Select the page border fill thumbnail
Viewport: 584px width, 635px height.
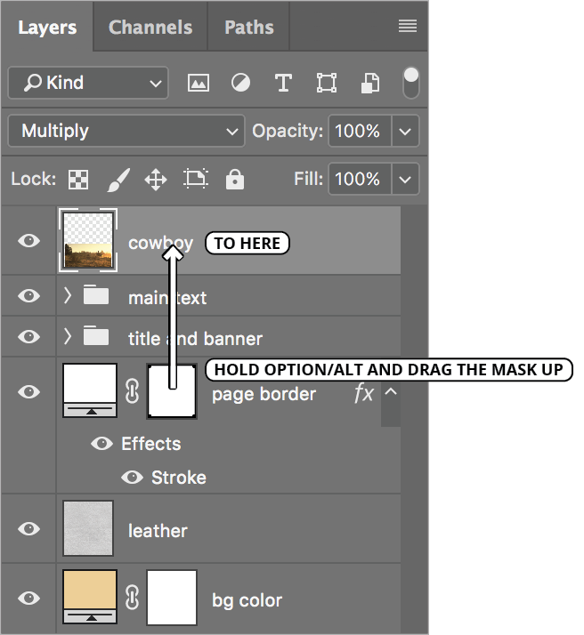coord(90,390)
